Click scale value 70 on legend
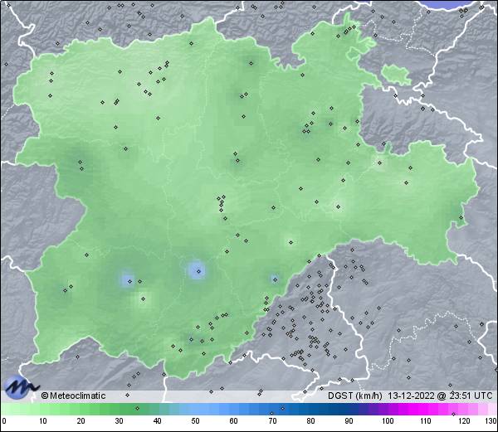This screenshot has width=498, height=432. tap(272, 421)
